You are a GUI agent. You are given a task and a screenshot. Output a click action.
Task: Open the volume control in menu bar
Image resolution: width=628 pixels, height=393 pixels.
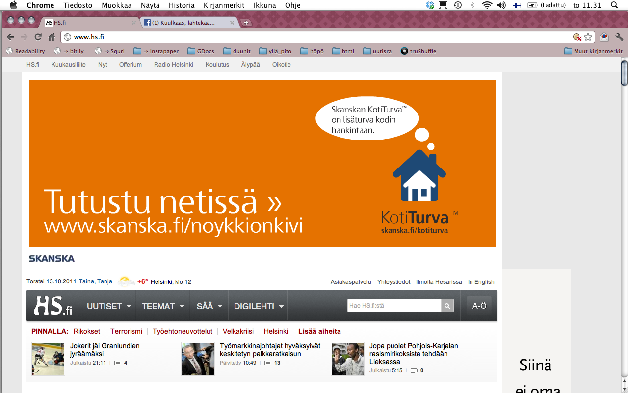point(501,5)
